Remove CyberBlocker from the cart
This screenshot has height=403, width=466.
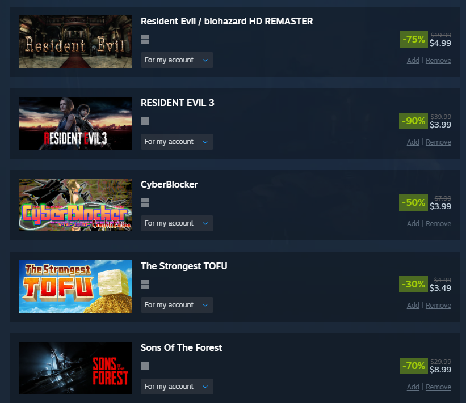point(438,224)
